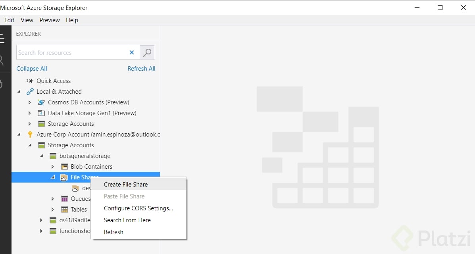
Task: Expand Data Lake Storage Gen1 (Preview)
Action: click(x=30, y=113)
